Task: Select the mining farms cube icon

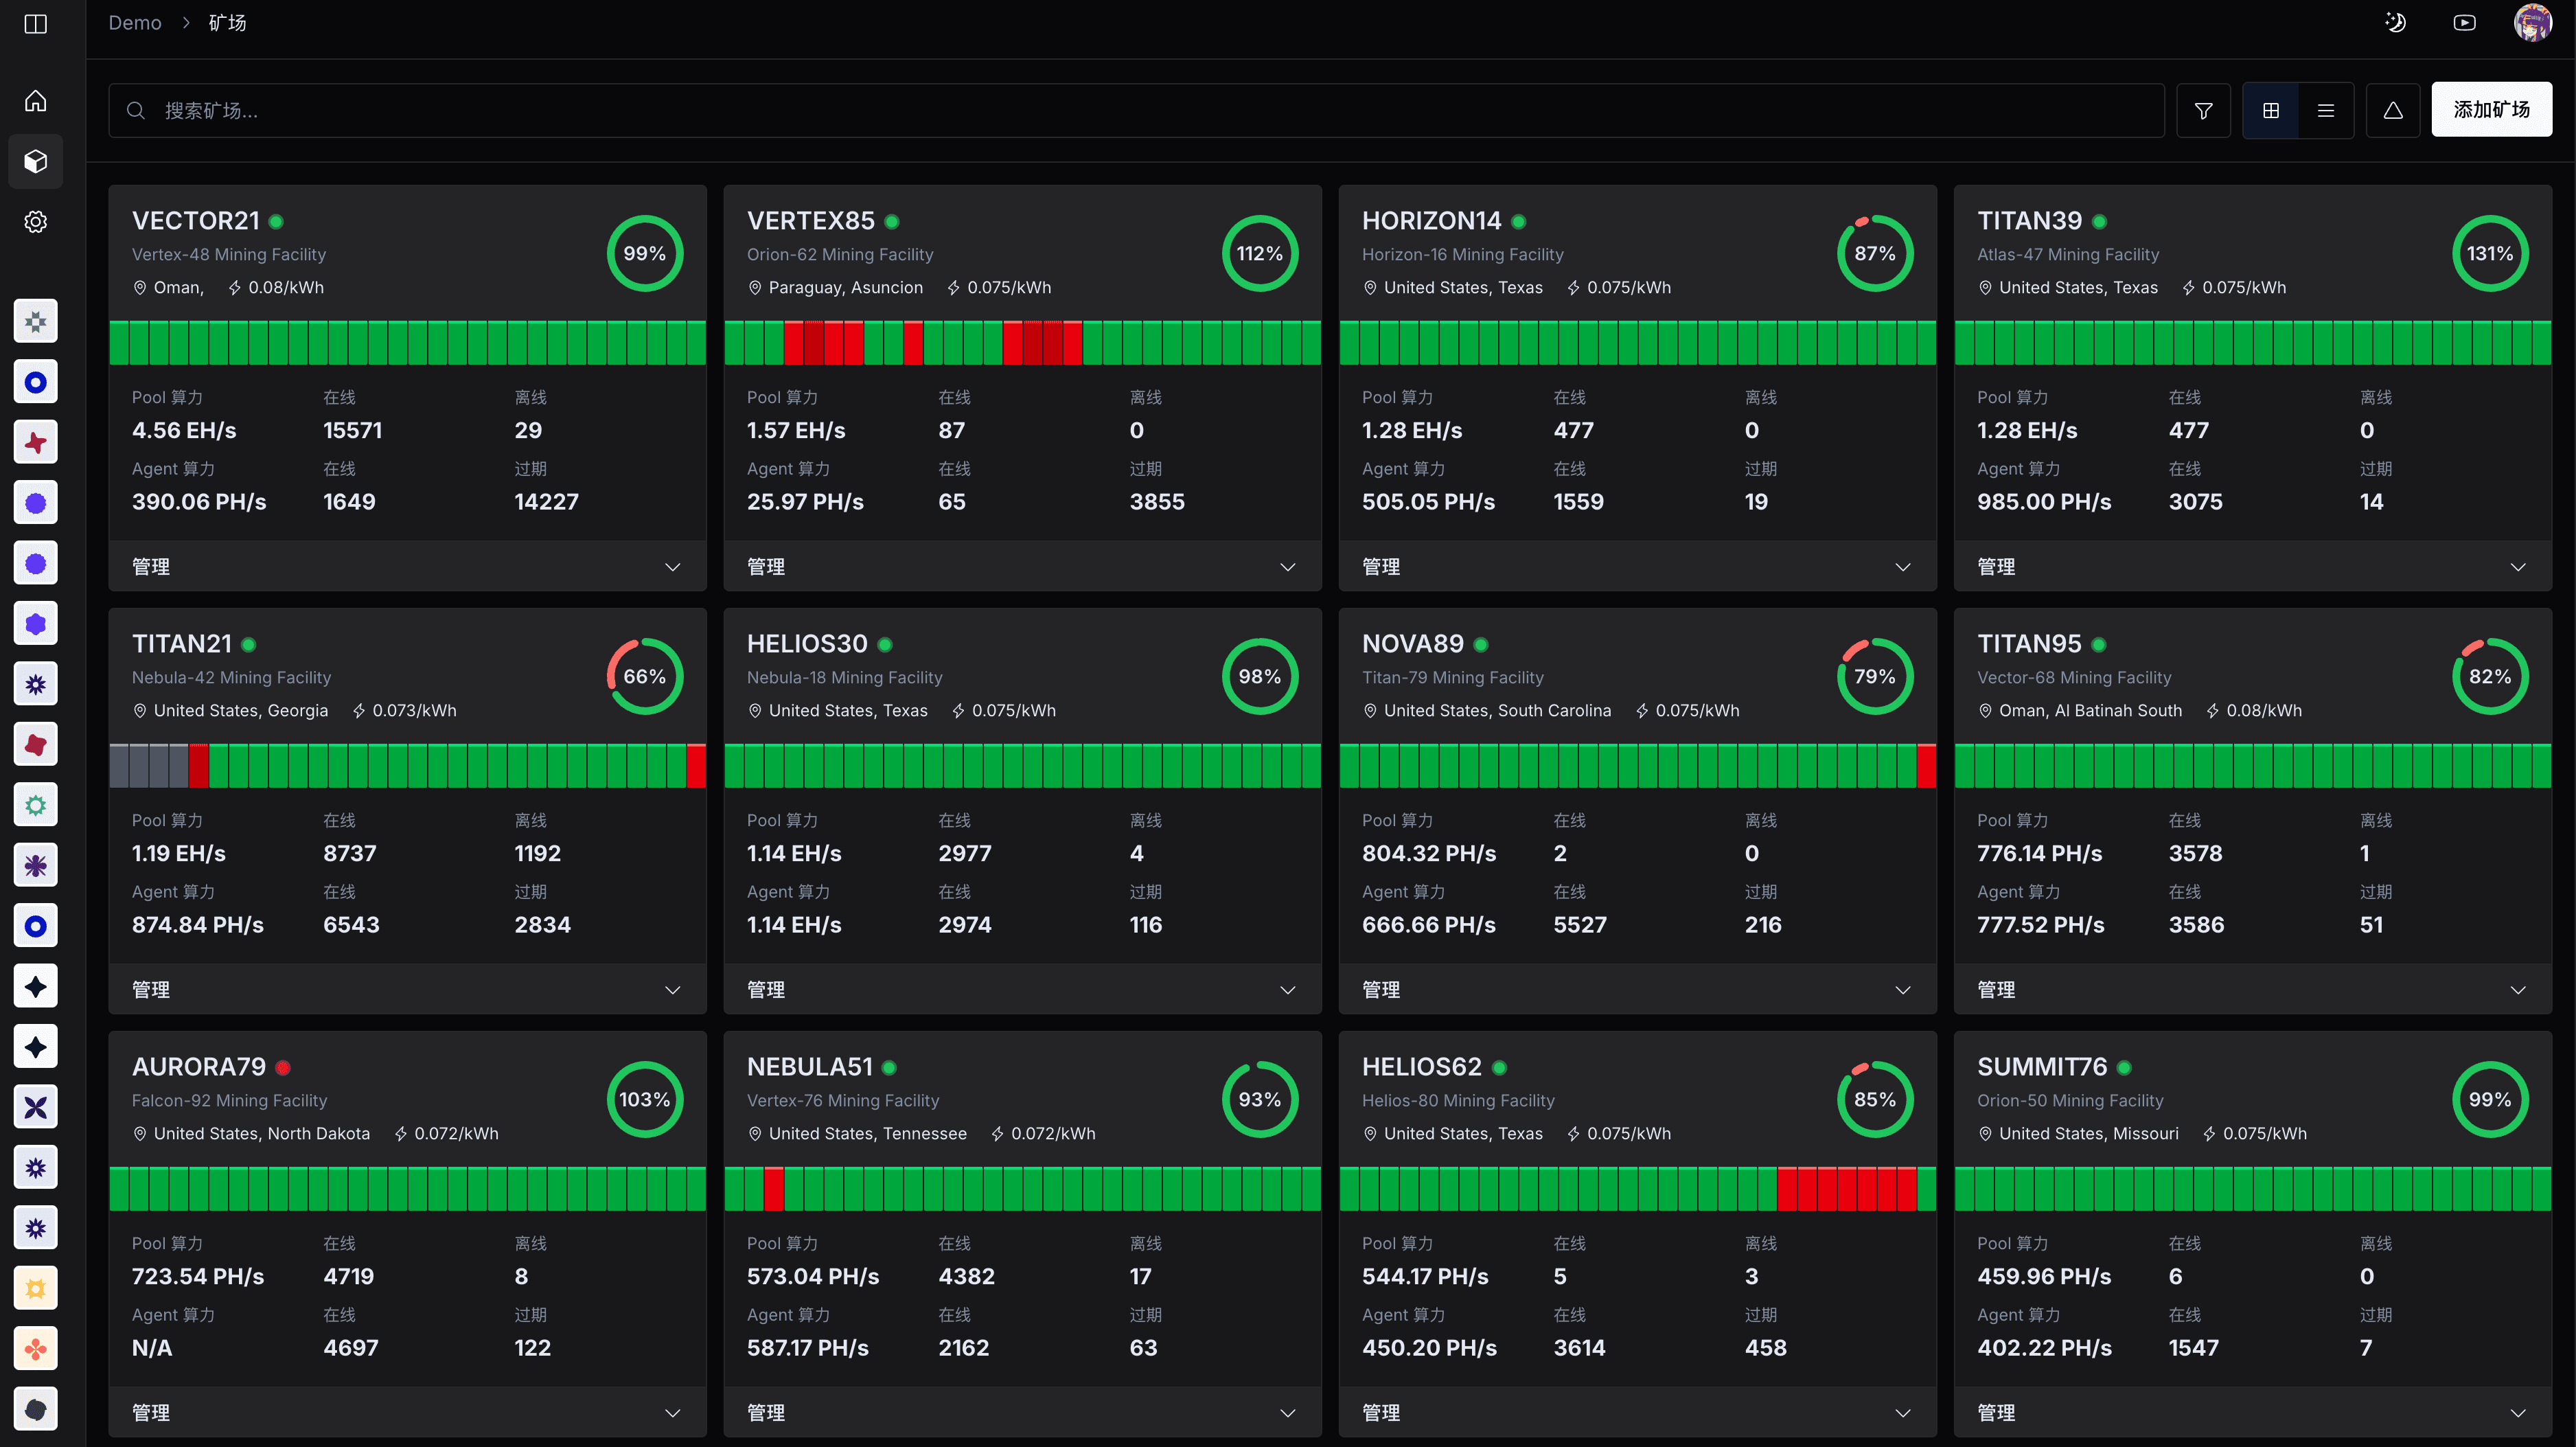Action: coord(35,161)
